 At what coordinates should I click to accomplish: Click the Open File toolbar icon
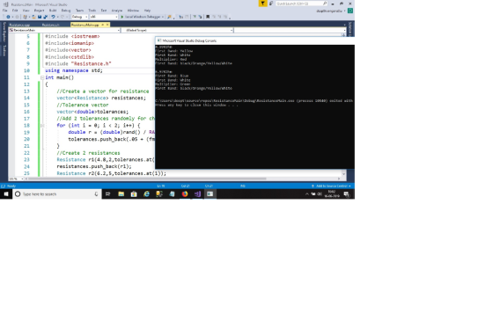click(33, 17)
